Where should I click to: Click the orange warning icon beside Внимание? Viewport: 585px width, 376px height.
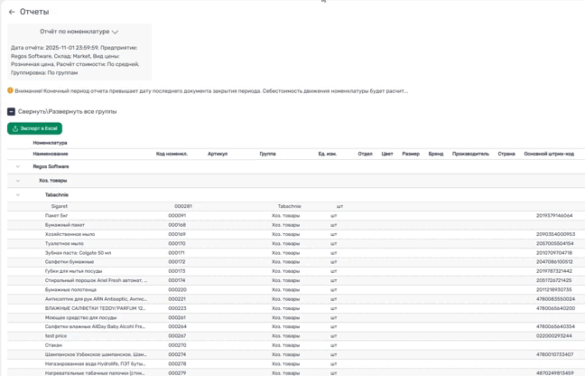click(11, 90)
